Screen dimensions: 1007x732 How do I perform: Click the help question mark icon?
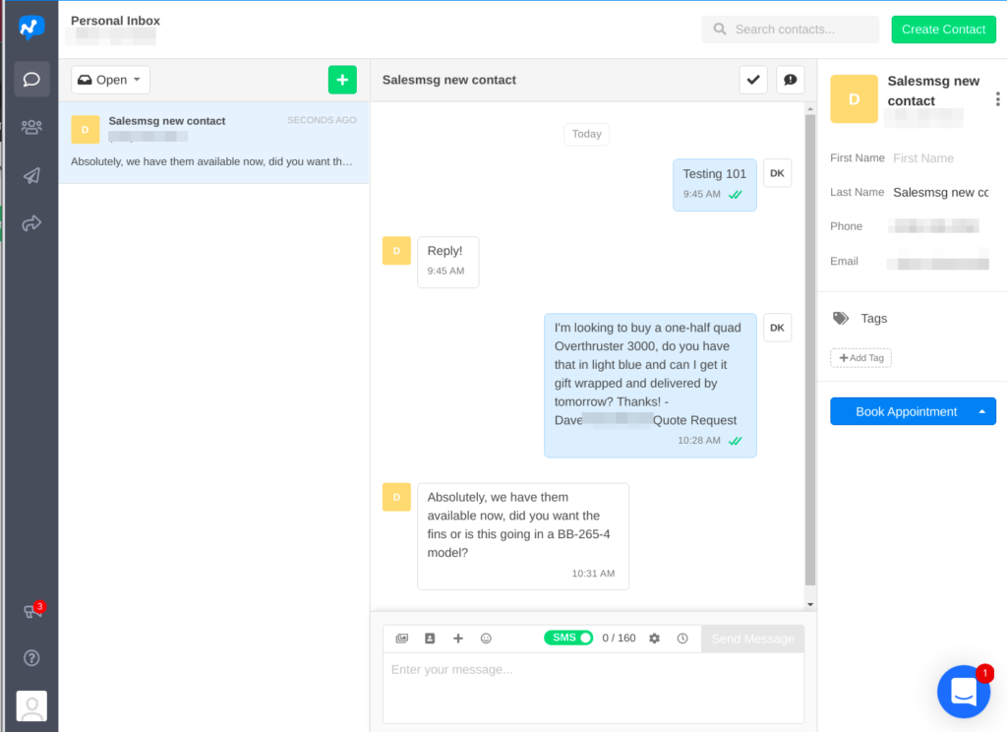point(31,657)
